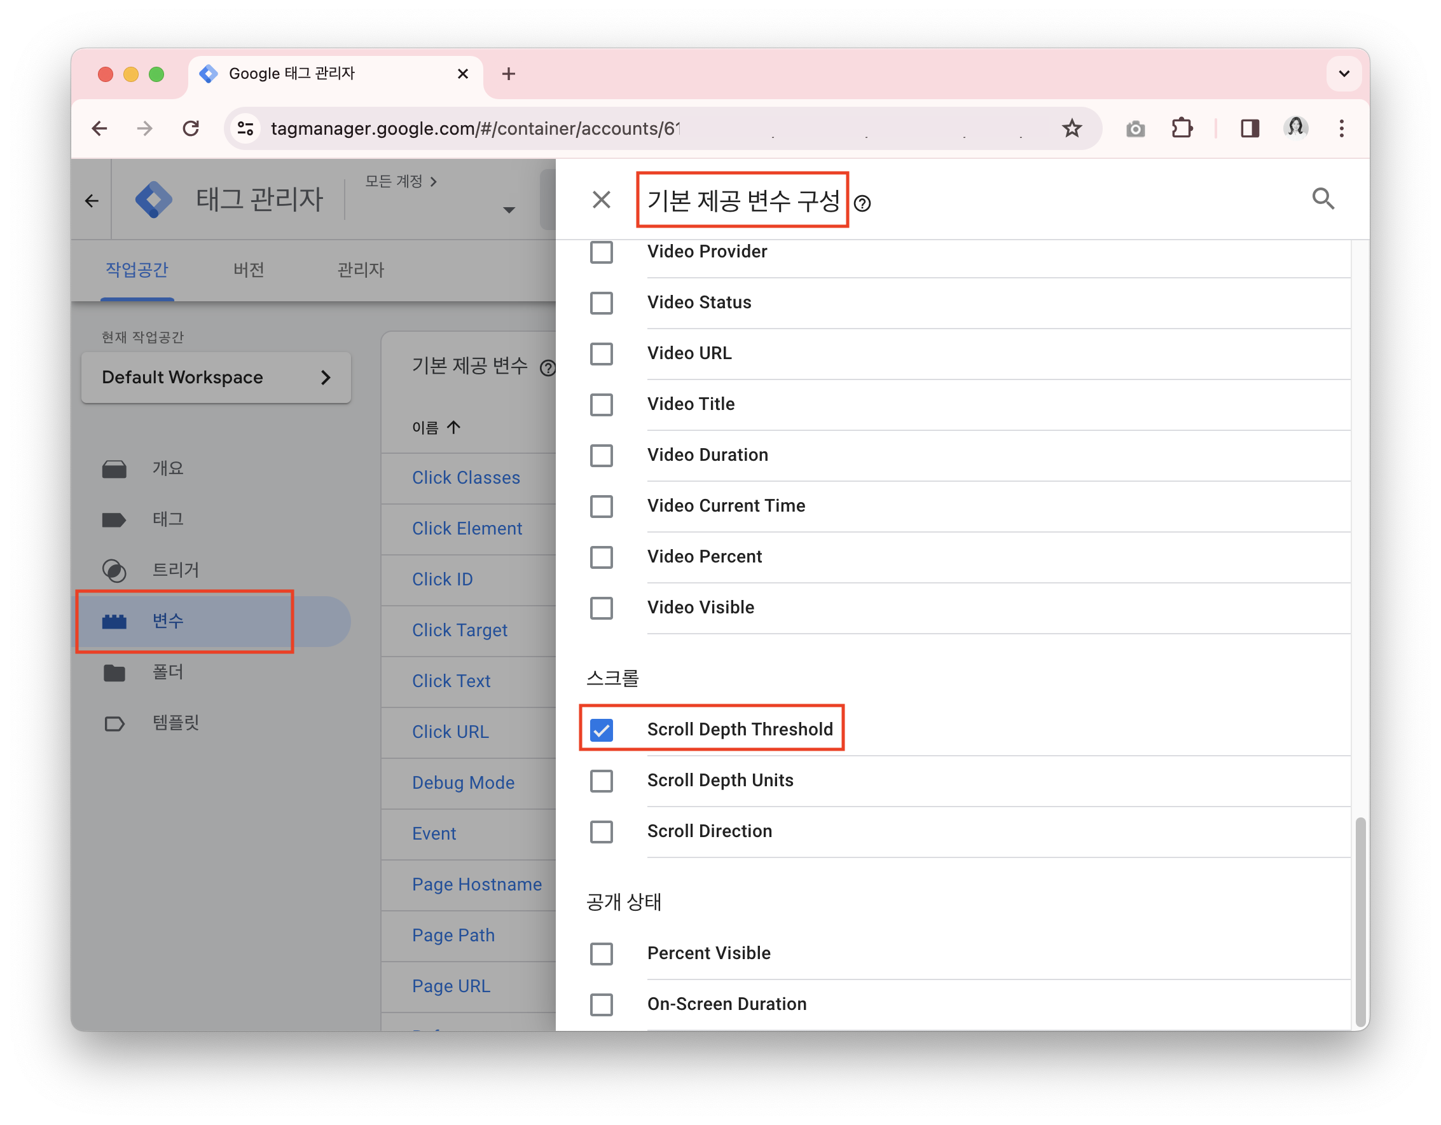1441x1125 pixels.
Task: Open the container dropdown arrow
Action: (x=509, y=210)
